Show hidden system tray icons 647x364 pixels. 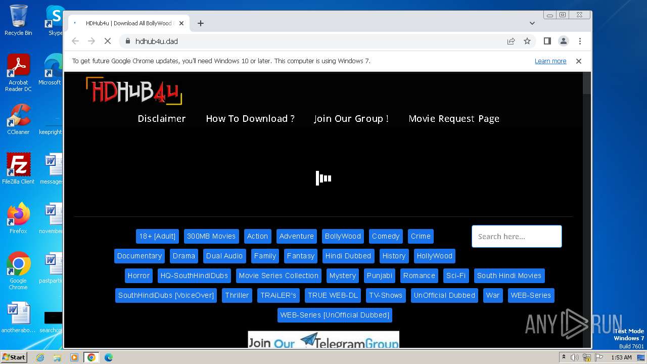[x=564, y=357]
